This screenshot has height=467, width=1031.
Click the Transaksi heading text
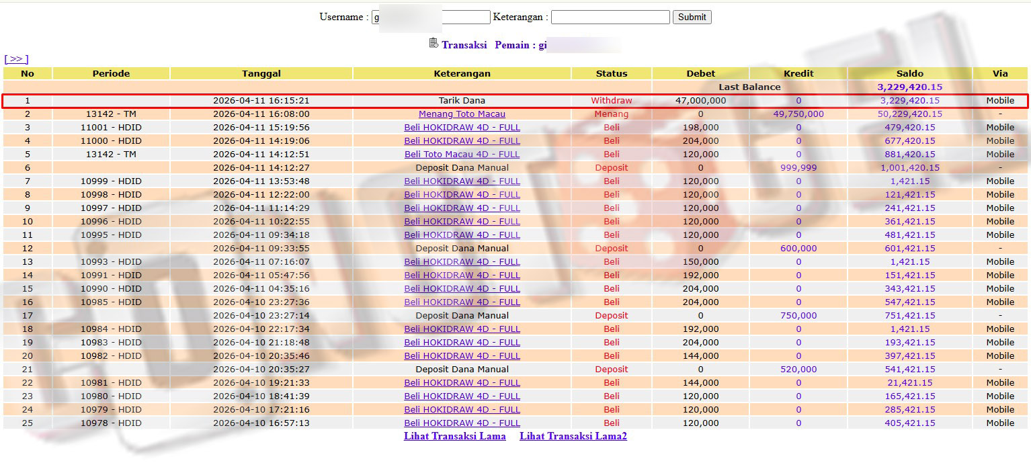tap(464, 45)
